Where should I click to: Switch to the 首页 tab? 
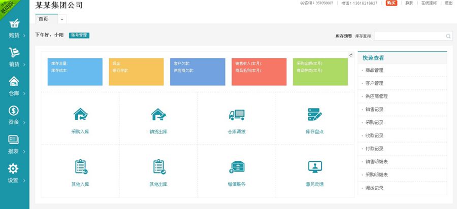point(44,19)
